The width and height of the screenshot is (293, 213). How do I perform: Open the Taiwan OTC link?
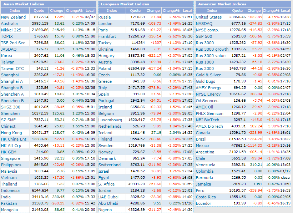pos(12,69)
